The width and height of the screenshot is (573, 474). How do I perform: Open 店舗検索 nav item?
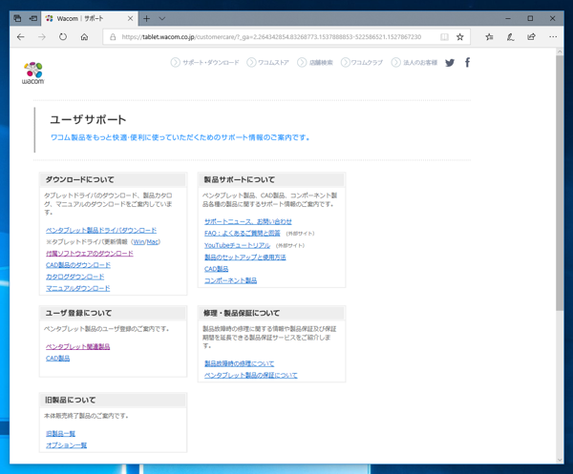pyautogui.click(x=315, y=63)
